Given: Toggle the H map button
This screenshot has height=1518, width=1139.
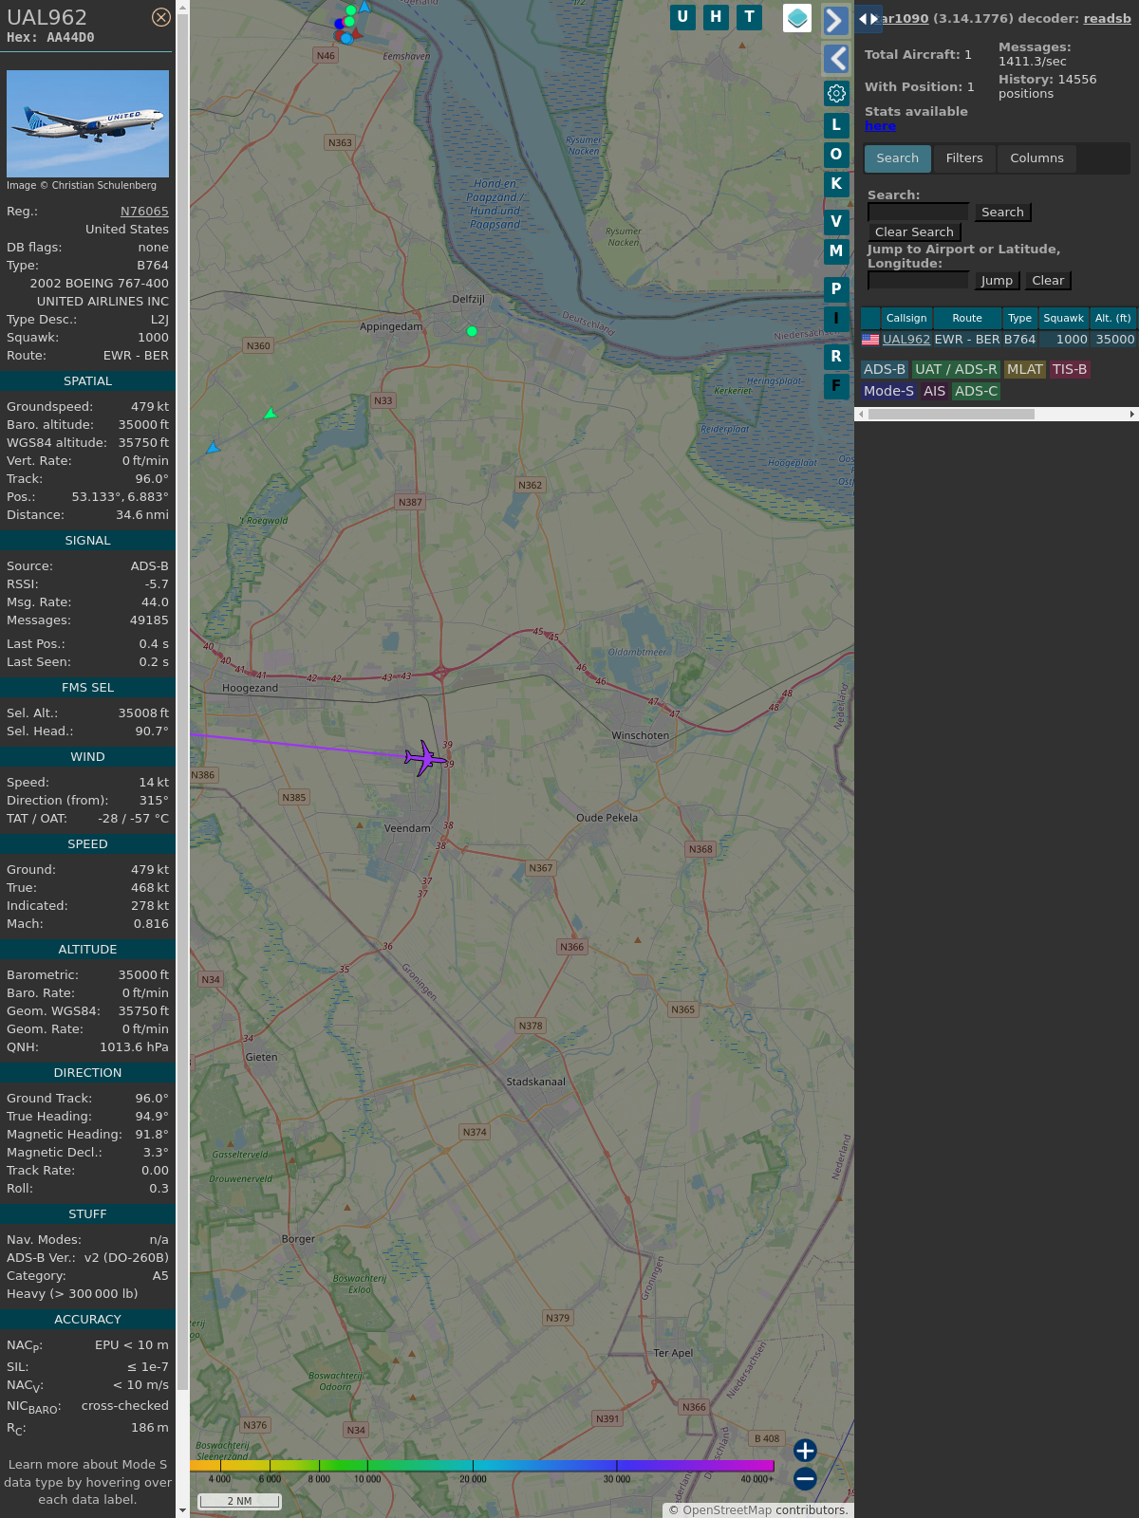Looking at the screenshot, I should 716,17.
